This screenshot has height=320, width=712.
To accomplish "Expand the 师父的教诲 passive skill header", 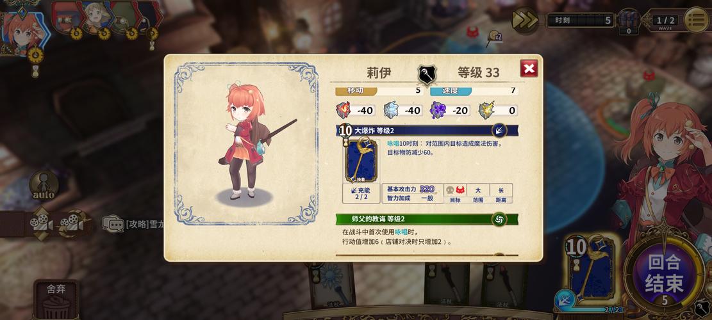I will pyautogui.click(x=427, y=220).
